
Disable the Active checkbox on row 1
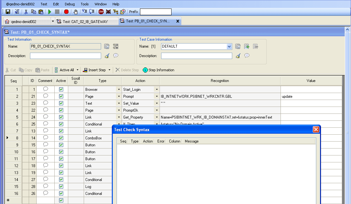pos(61,89)
